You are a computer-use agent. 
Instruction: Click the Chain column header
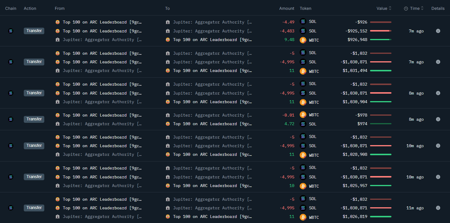tap(11, 8)
